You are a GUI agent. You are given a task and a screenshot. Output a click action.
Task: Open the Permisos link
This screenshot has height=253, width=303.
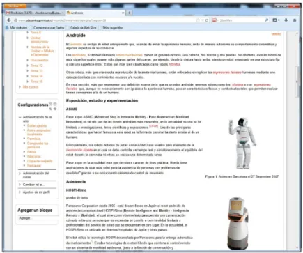click(34, 139)
